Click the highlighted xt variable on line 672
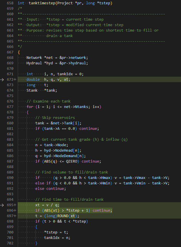The width and height of the screenshot is (181, 247). [66, 80]
